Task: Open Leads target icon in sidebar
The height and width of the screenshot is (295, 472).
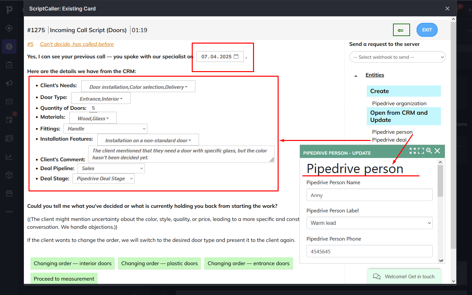Action: point(9,28)
